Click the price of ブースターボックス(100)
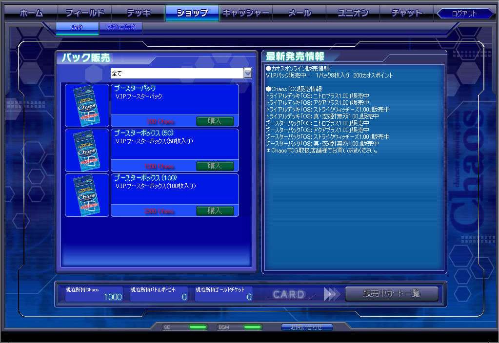 click(x=159, y=211)
